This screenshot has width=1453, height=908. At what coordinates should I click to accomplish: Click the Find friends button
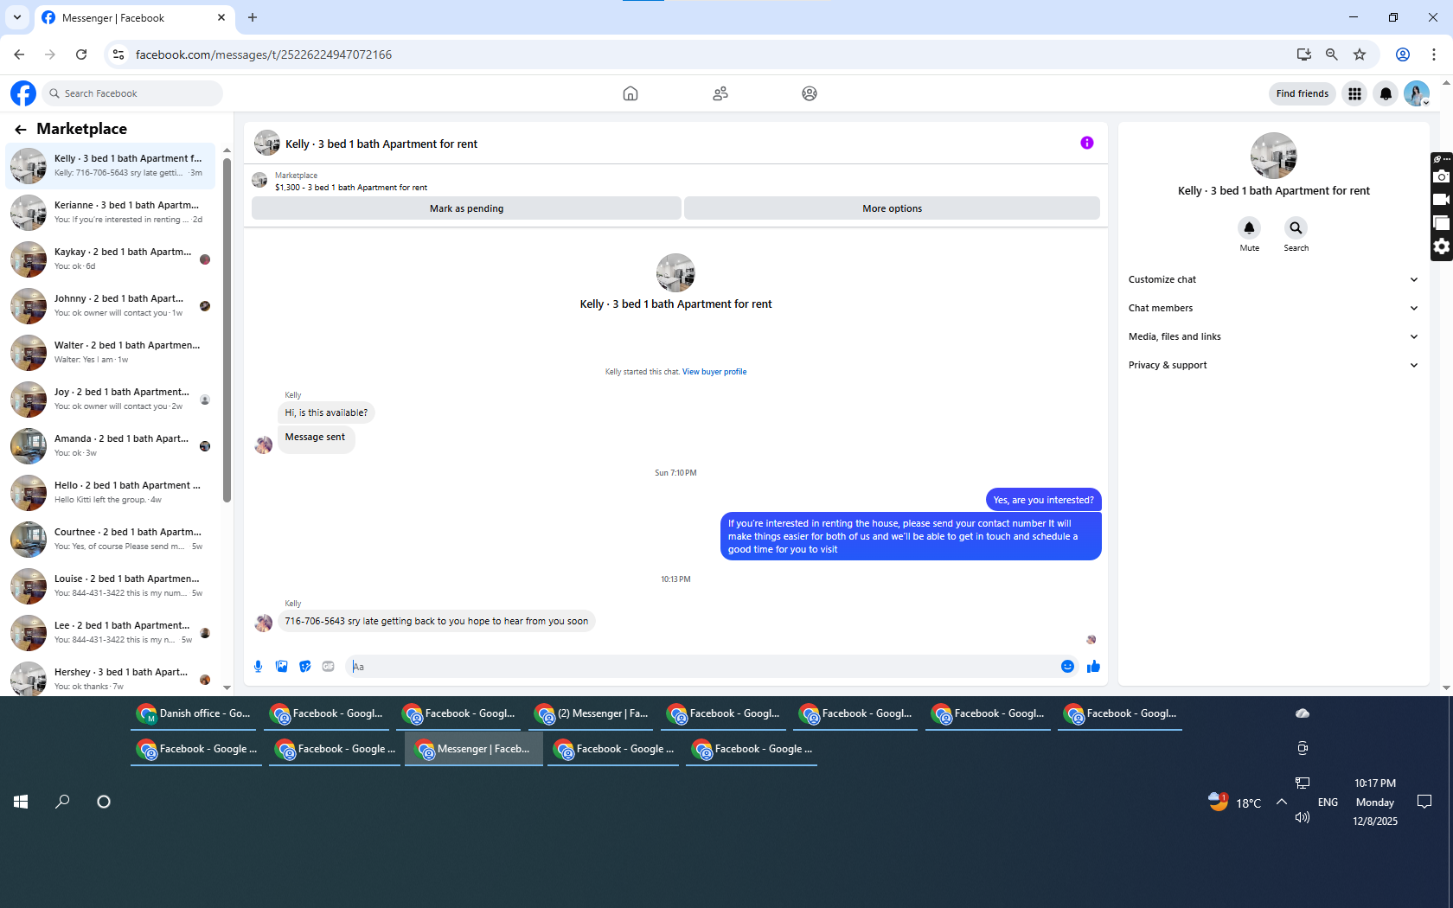(1302, 93)
